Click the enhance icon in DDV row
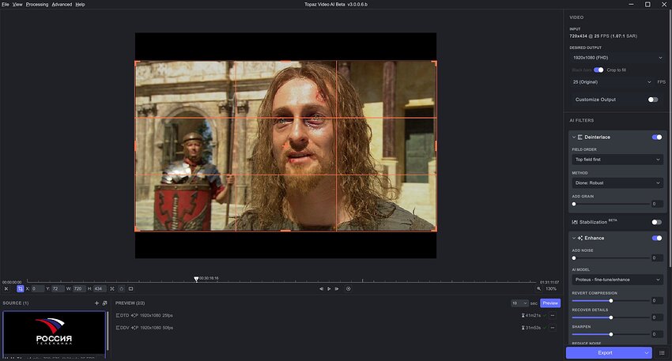The width and height of the screenshot is (672, 361). [134, 328]
